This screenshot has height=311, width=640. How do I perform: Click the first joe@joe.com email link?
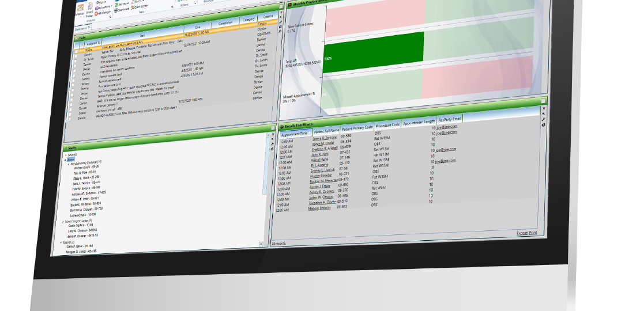[446, 127]
